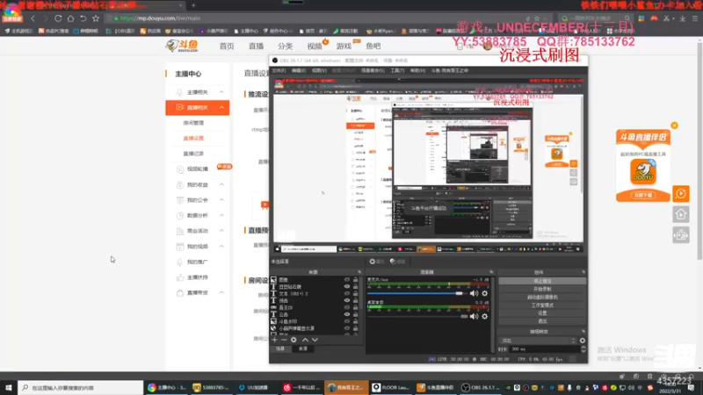Open the 帮助(H) menu in OBS
Screen dimensions: 703x395
coord(417,71)
